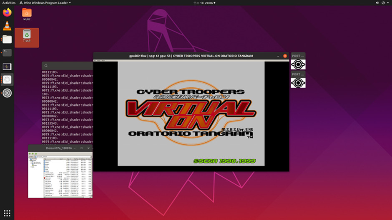Select demul.exe red icon in file list
The image size is (392, 220).
pos(45,178)
